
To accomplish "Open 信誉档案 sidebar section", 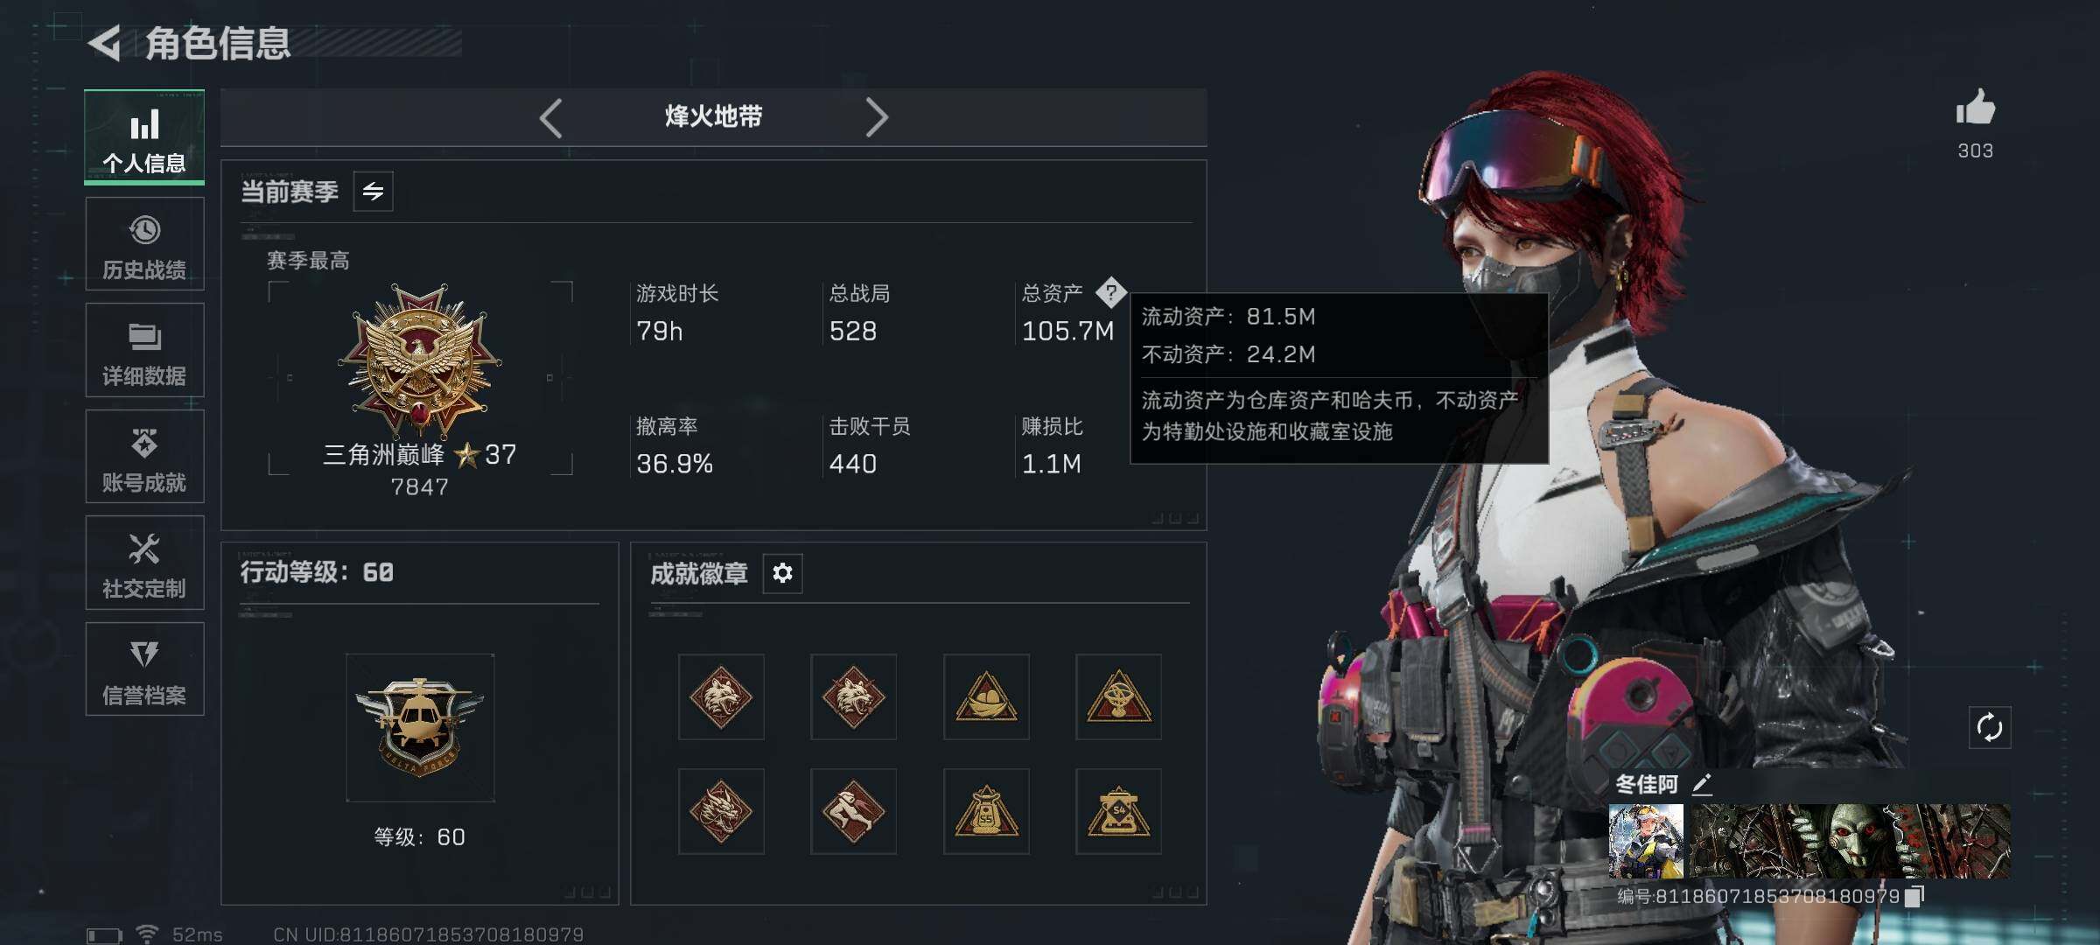I will 144,669.
